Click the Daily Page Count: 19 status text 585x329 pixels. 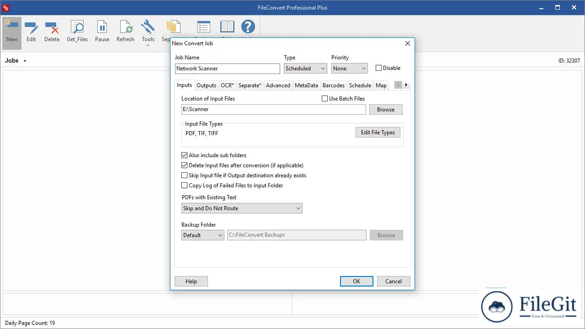pyautogui.click(x=30, y=323)
